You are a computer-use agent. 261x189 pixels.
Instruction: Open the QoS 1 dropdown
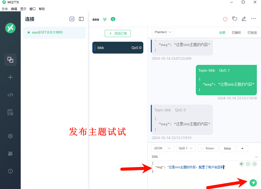[x=185, y=148]
